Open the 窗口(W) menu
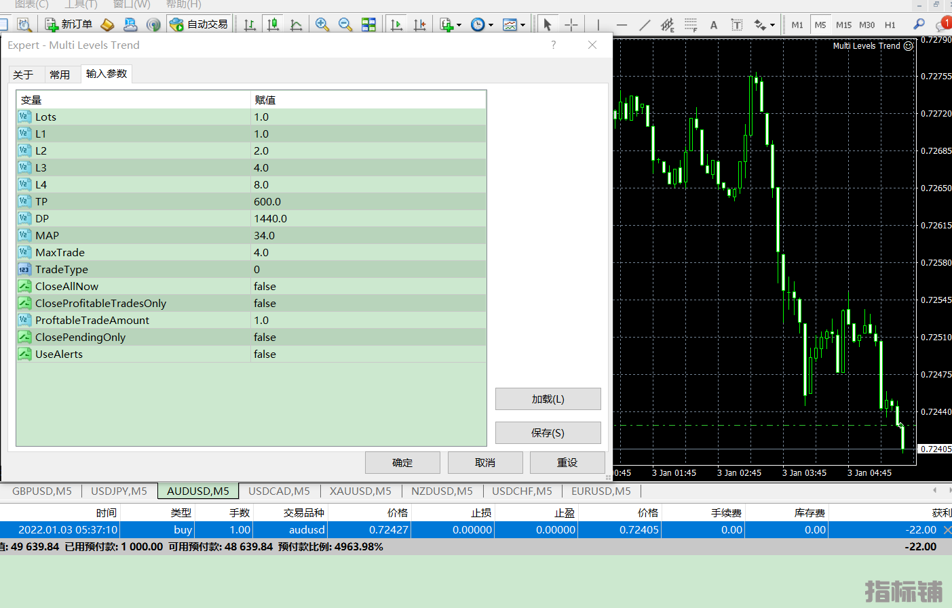Viewport: 952px width, 608px height. click(x=132, y=4)
